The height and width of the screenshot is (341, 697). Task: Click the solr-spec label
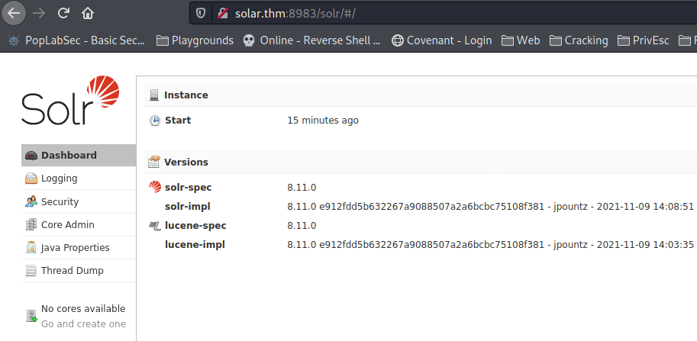point(188,188)
